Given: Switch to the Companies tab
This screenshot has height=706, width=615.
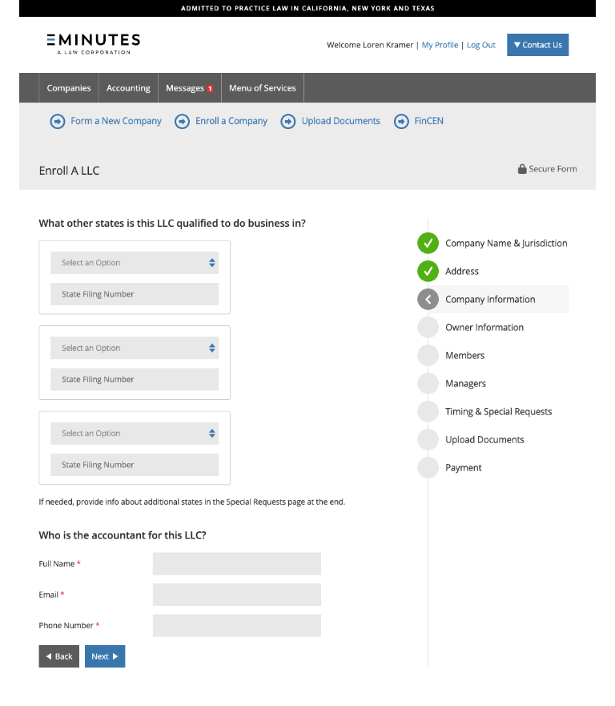Looking at the screenshot, I should pos(68,87).
